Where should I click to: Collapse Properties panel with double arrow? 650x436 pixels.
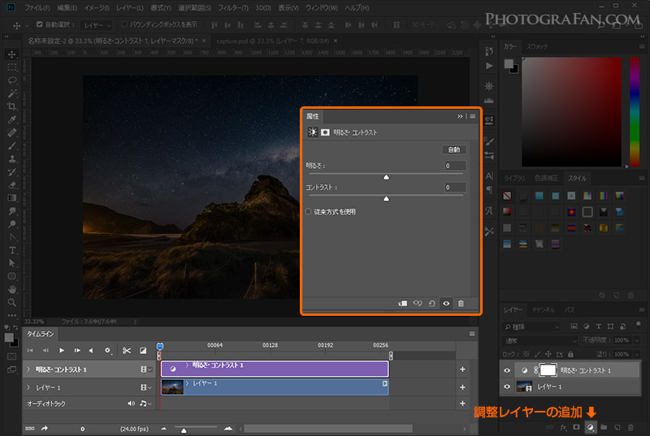[460, 116]
